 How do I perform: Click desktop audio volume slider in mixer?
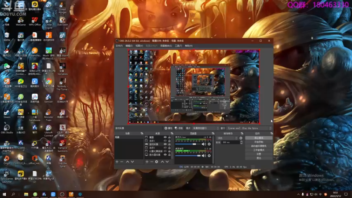pos(188,156)
